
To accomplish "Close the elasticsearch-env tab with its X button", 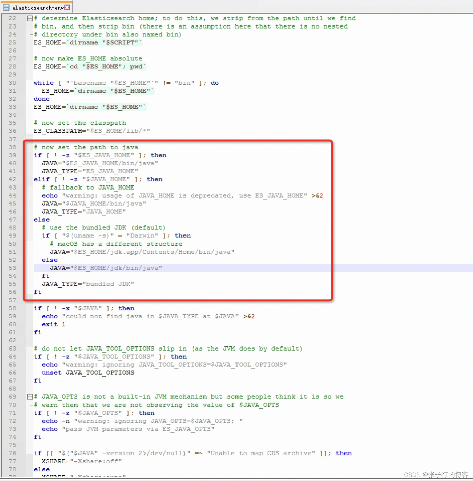I will [x=67, y=7].
